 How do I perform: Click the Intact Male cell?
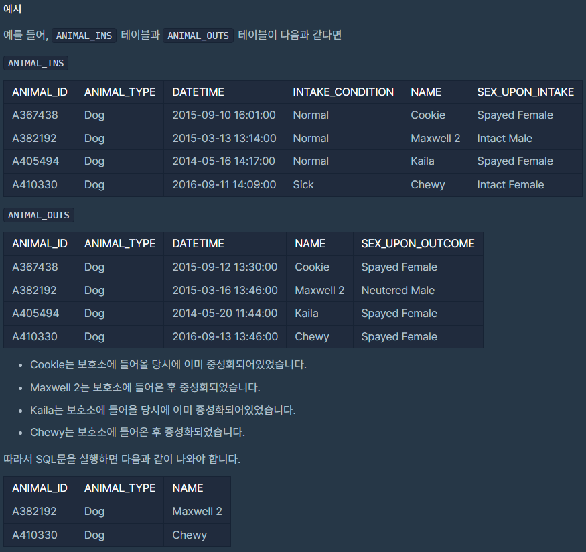(x=504, y=138)
